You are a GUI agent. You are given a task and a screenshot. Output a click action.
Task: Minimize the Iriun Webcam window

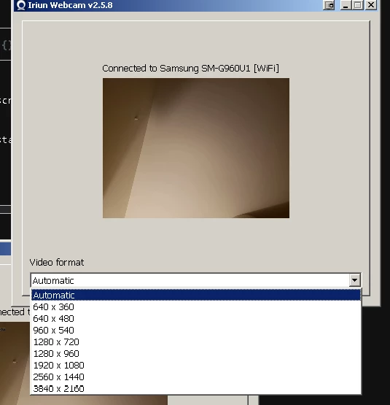346,5
